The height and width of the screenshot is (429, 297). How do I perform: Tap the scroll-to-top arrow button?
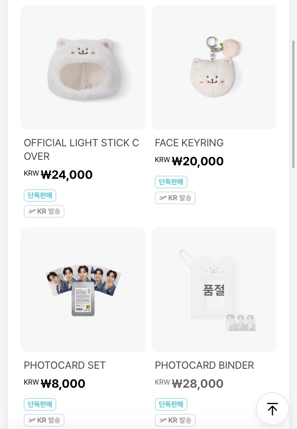[272, 409]
